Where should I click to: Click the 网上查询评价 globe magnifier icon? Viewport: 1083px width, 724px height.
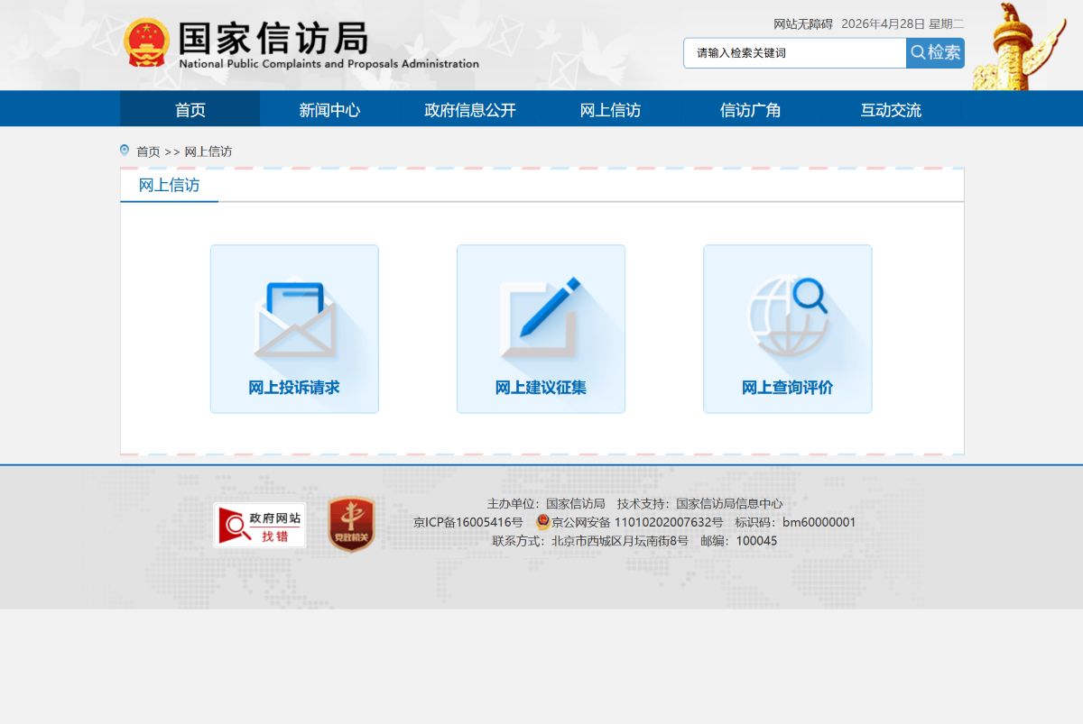coord(787,316)
